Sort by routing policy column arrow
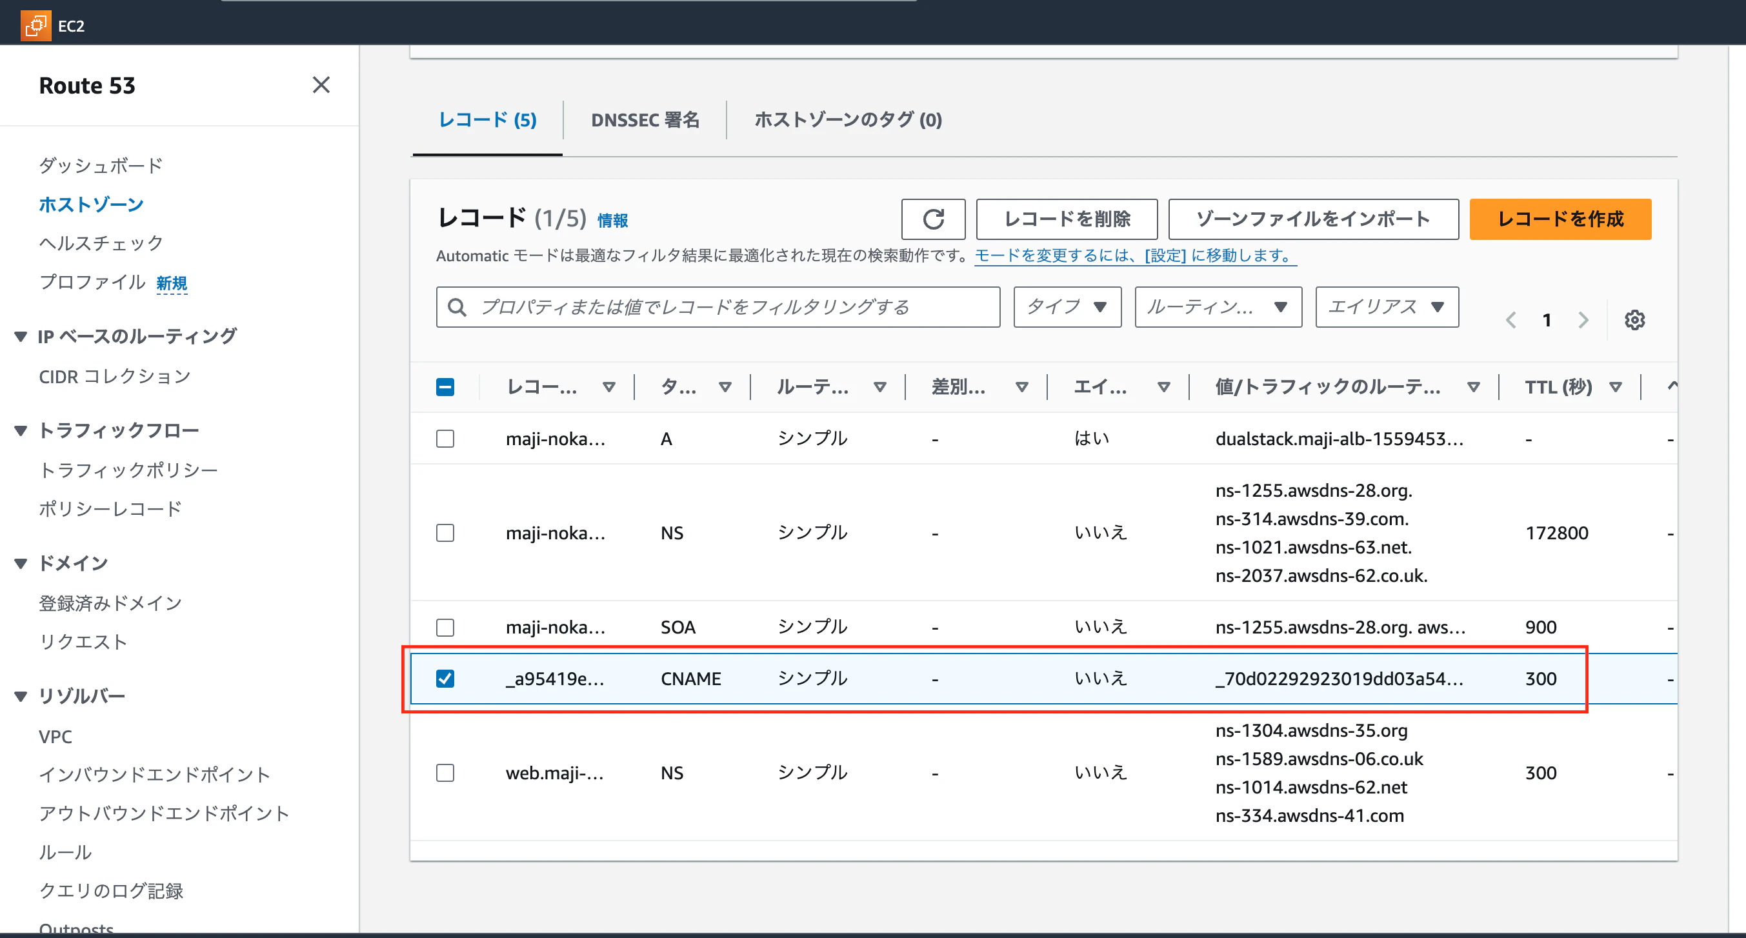The width and height of the screenshot is (1746, 938). 880,387
